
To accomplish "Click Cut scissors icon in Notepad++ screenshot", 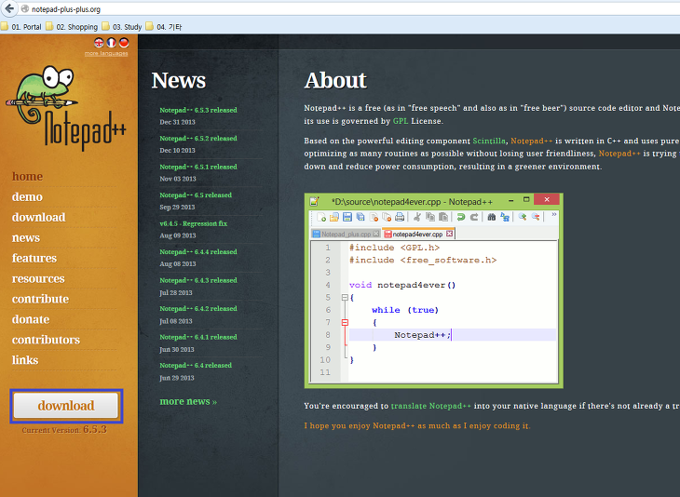I will point(417,217).
